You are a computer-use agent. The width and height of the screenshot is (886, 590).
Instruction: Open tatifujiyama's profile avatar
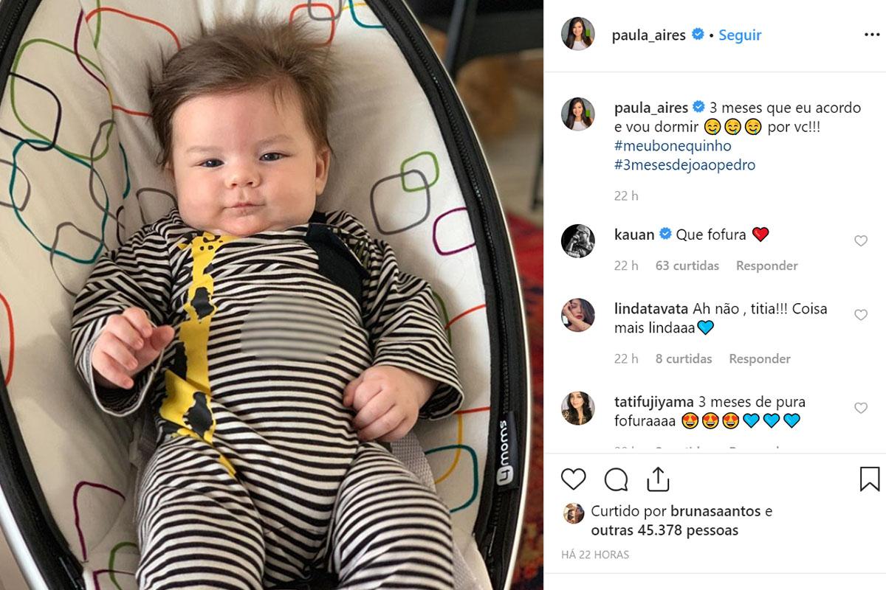(577, 408)
